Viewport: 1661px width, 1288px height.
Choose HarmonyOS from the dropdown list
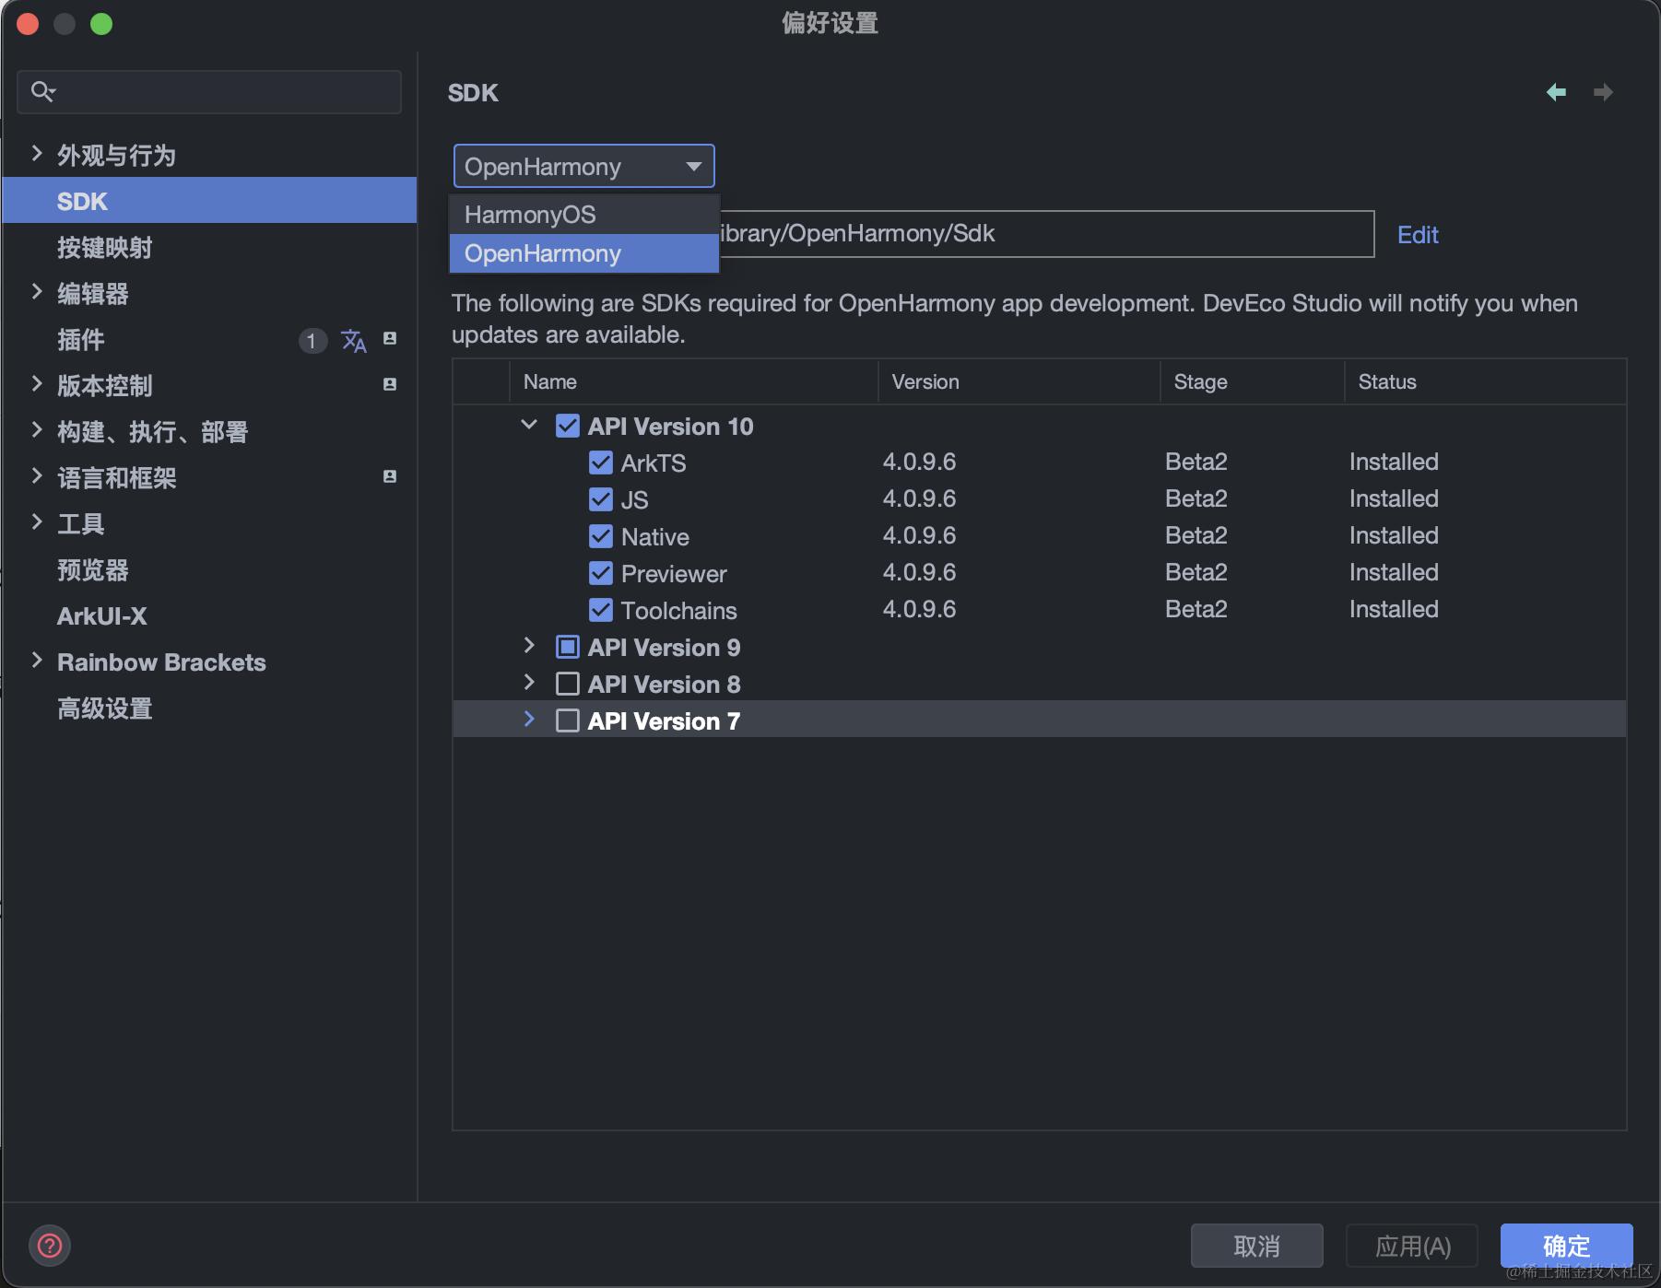click(583, 215)
